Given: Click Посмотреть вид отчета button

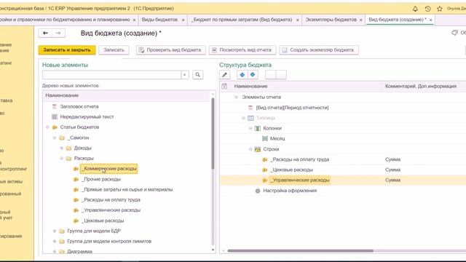Looking at the screenshot, I should coord(242,50).
